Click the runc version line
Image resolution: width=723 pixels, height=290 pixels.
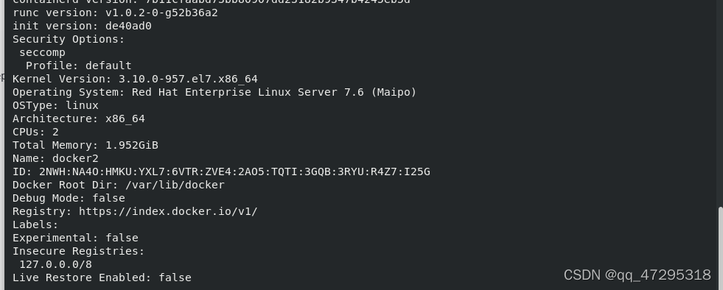[115, 13]
